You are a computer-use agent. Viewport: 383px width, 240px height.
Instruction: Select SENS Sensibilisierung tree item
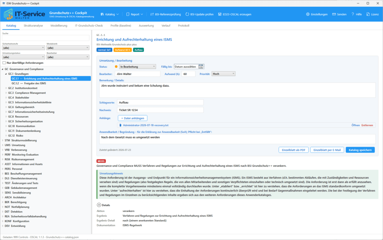tap(18, 193)
